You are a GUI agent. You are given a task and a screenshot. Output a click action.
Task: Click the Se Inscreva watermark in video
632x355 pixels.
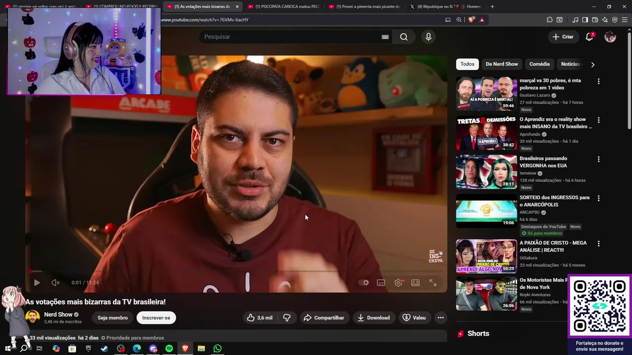click(435, 256)
